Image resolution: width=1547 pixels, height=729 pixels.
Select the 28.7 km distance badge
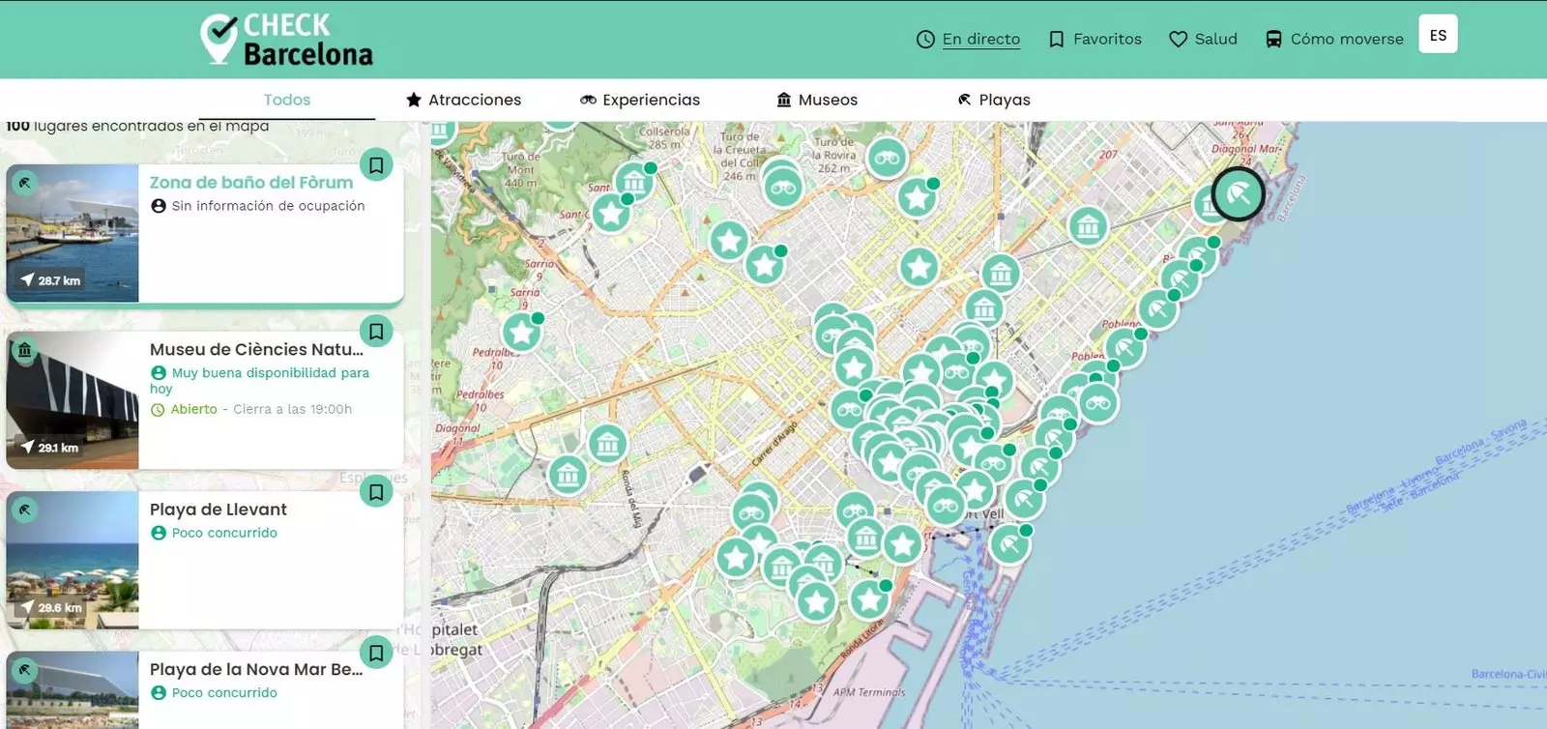pos(50,280)
